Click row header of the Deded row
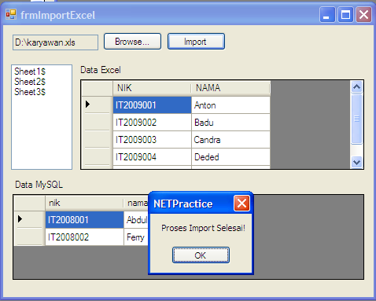Viewport: 376px width, 301px height. 97,156
